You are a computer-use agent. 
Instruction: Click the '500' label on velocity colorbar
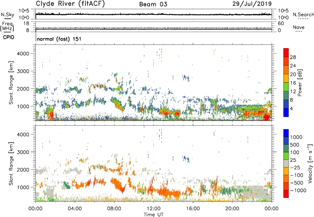click(294, 145)
